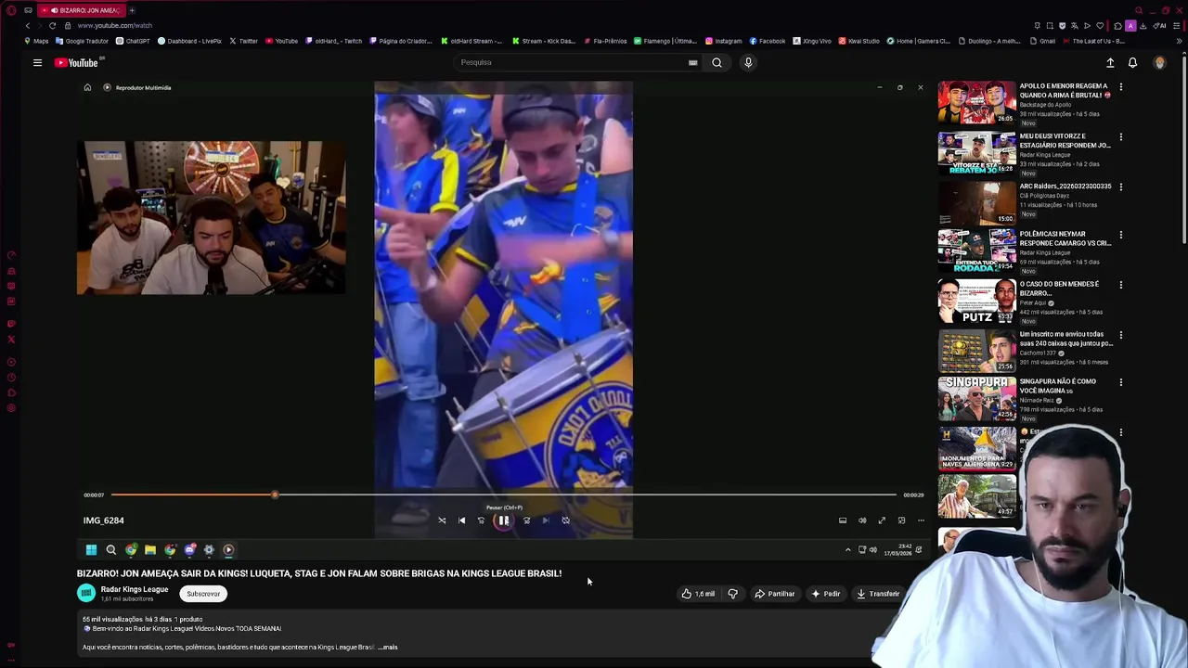Enable media player mini view
The image size is (1188, 668).
901,520
